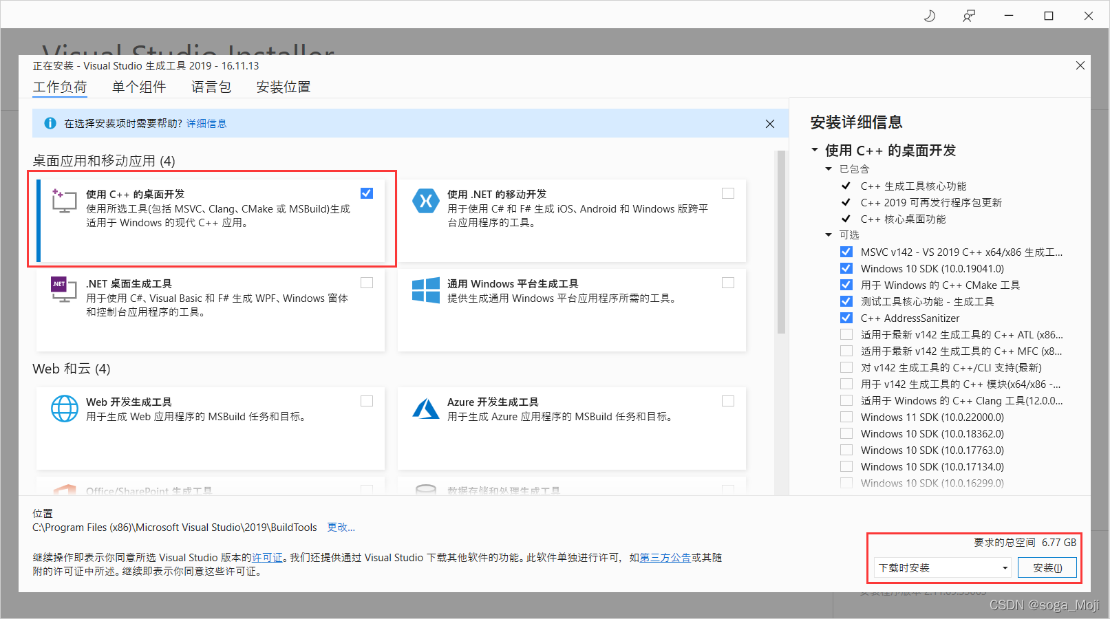1110x619 pixels.
Task: Check C++/CLI support for v142 build tools
Action: (846, 367)
